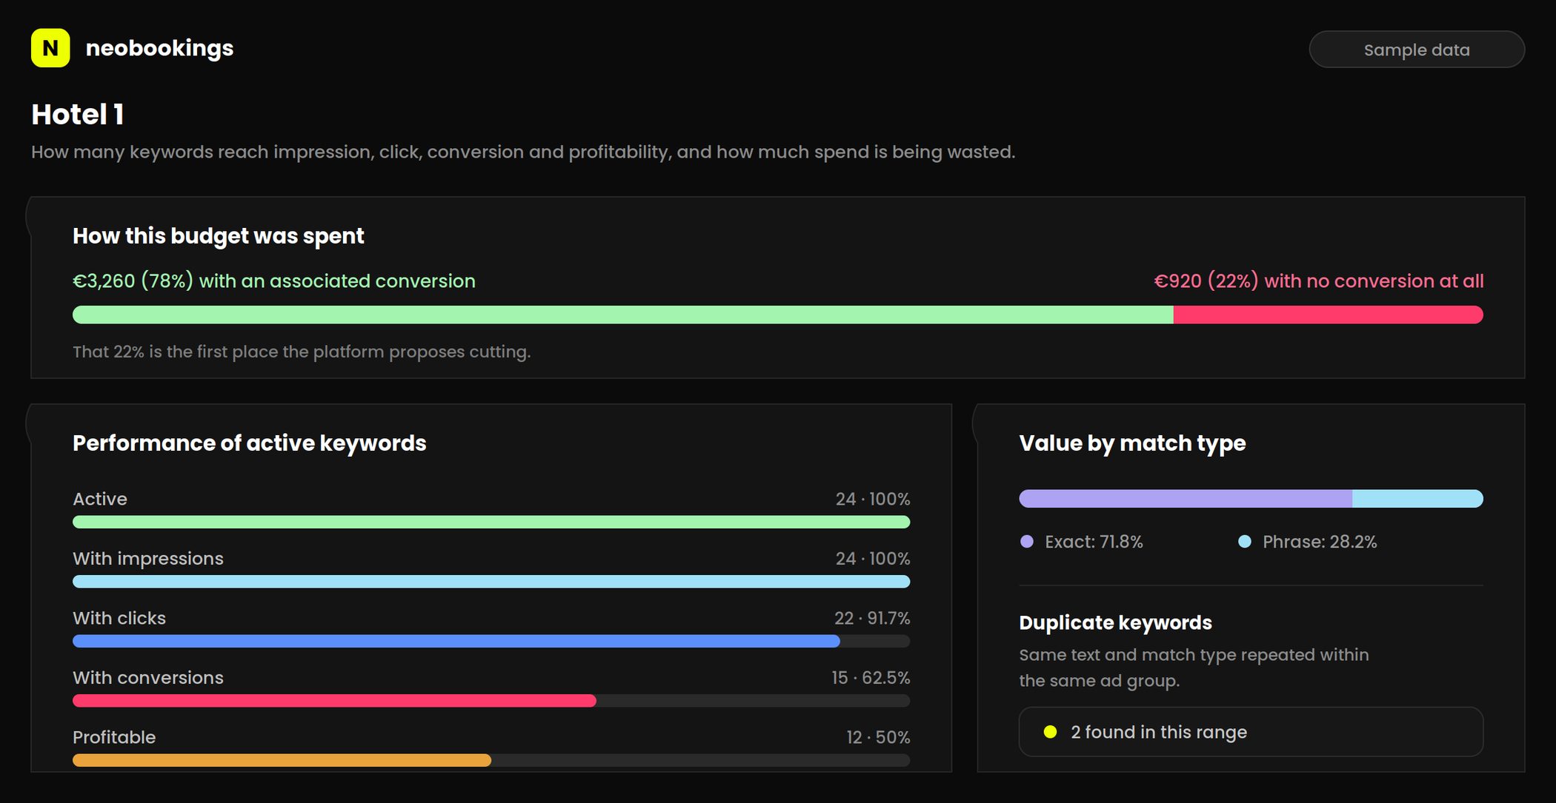Select the purple Exact match type bar segment
1556x803 pixels.
[1186, 499]
